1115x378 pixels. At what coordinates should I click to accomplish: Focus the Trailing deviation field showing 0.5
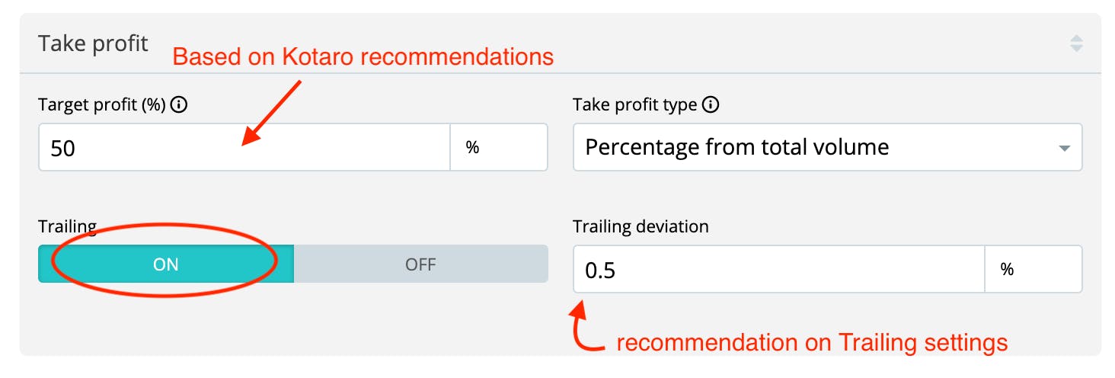[778, 269]
